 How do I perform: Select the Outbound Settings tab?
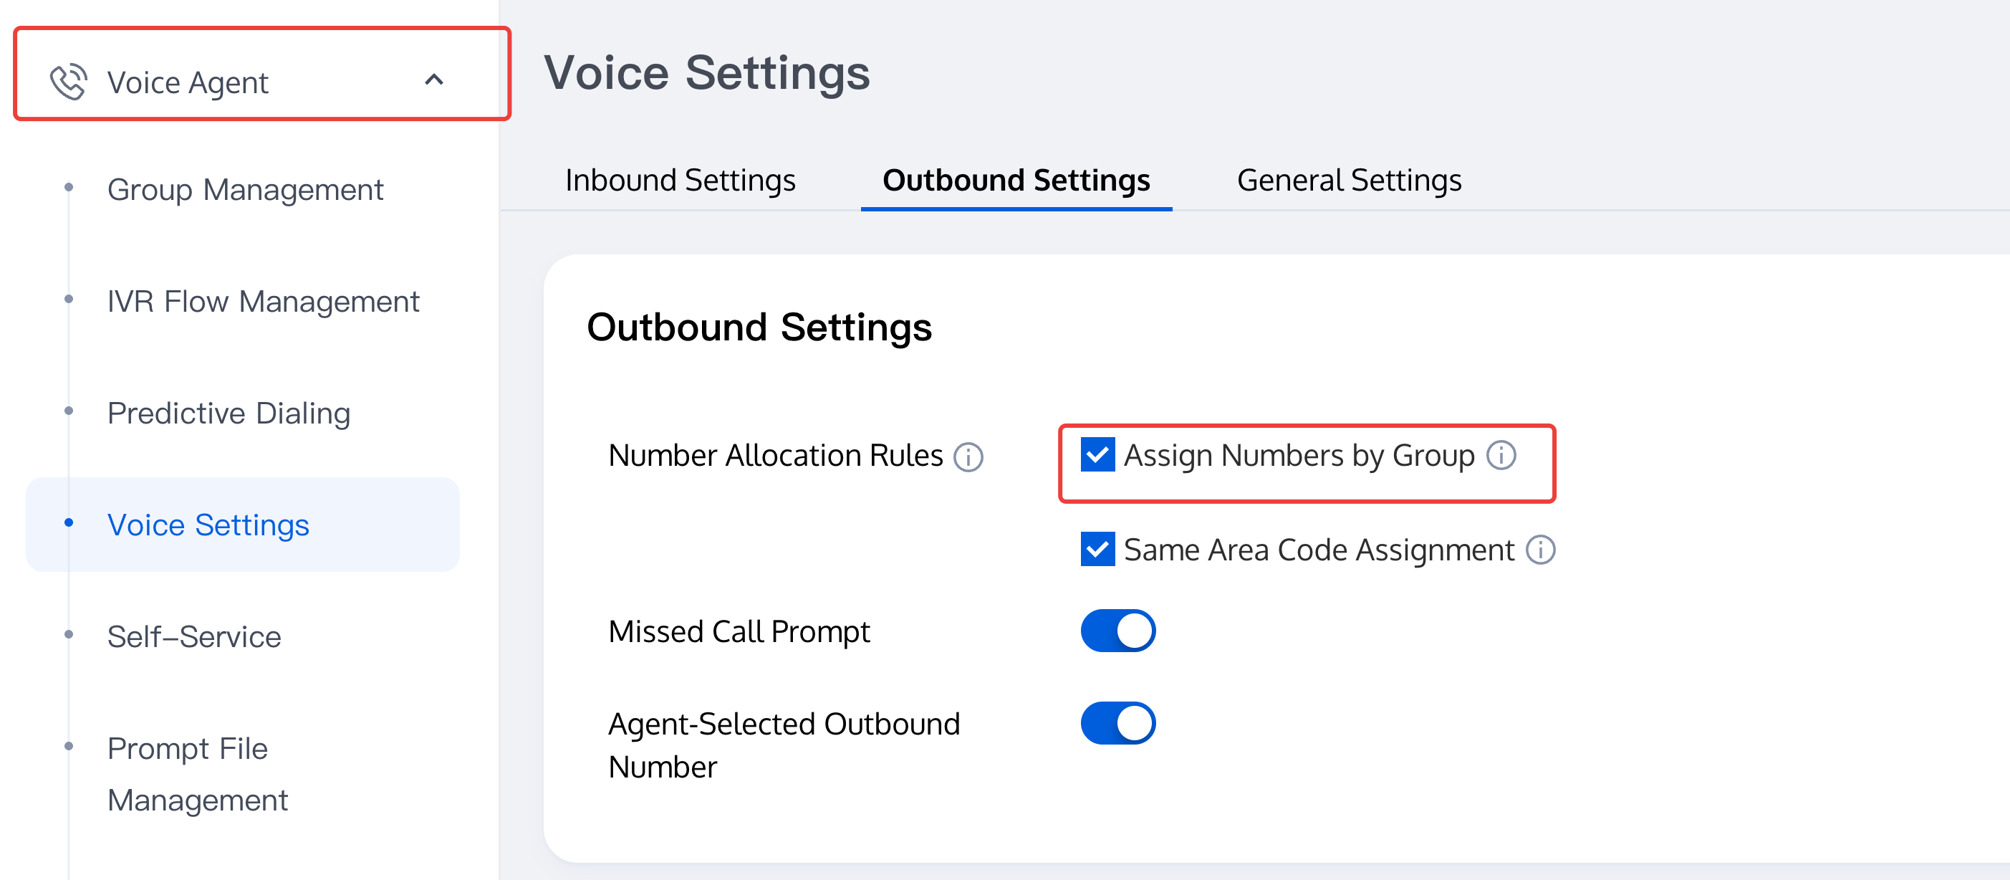coord(1016,181)
